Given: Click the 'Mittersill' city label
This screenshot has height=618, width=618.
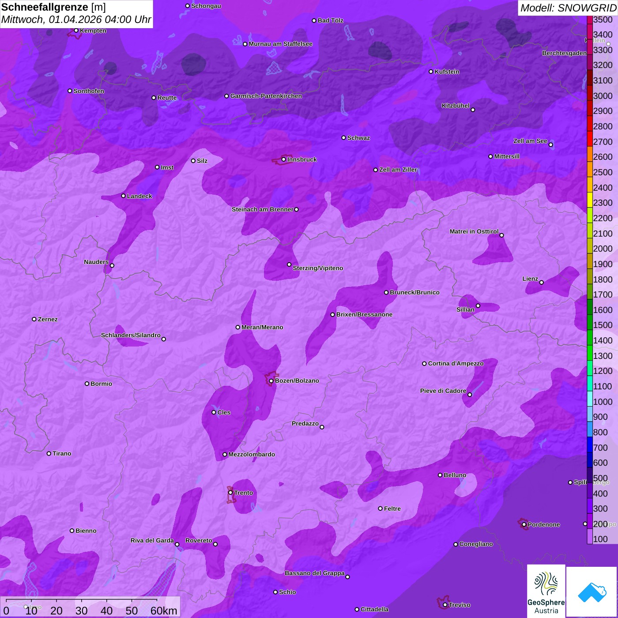Looking at the screenshot, I should pyautogui.click(x=507, y=156).
